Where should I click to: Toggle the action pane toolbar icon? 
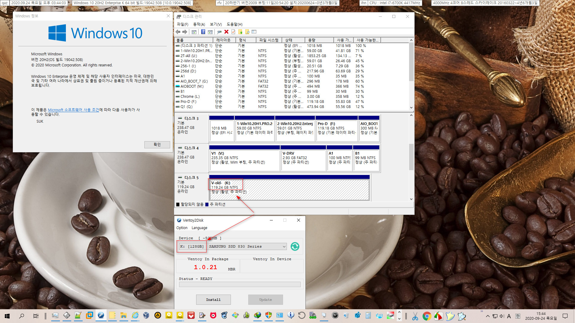(x=210, y=32)
